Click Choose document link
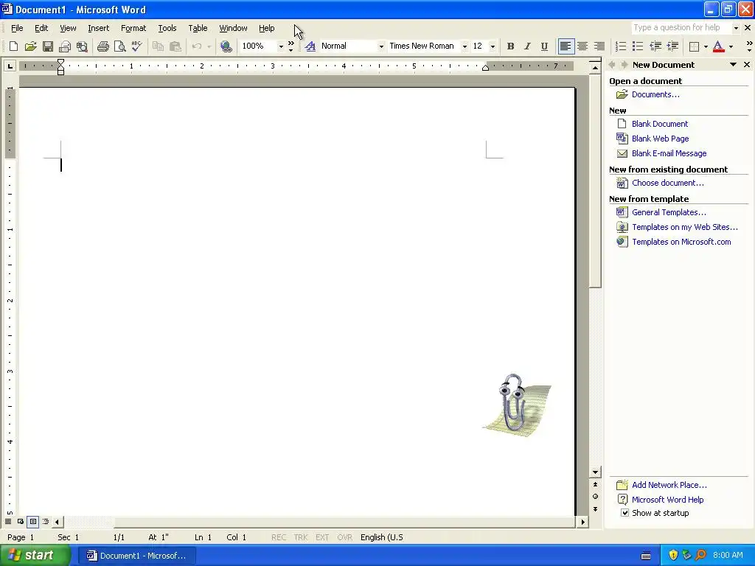Viewport: 755px width, 566px height. pyautogui.click(x=668, y=183)
